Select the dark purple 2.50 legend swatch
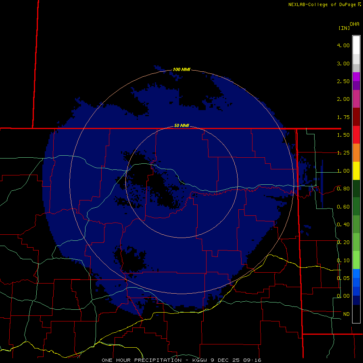 pyautogui.click(x=356, y=86)
